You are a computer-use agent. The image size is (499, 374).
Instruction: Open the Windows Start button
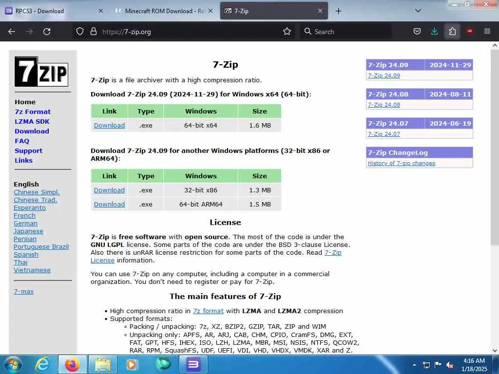(x=13, y=364)
